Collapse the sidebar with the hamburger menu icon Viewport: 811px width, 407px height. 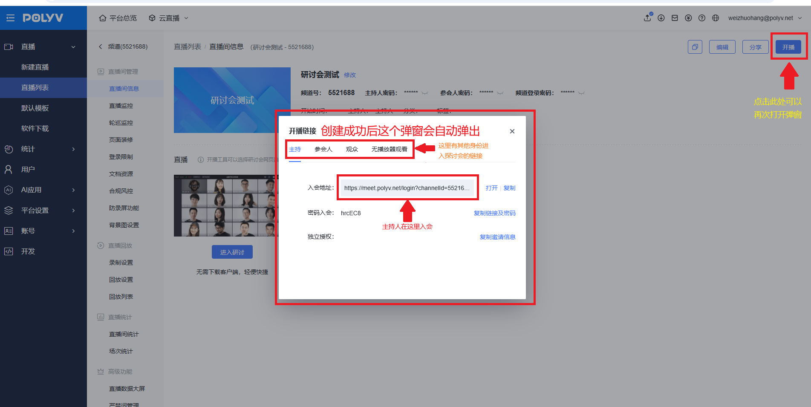pyautogui.click(x=10, y=18)
